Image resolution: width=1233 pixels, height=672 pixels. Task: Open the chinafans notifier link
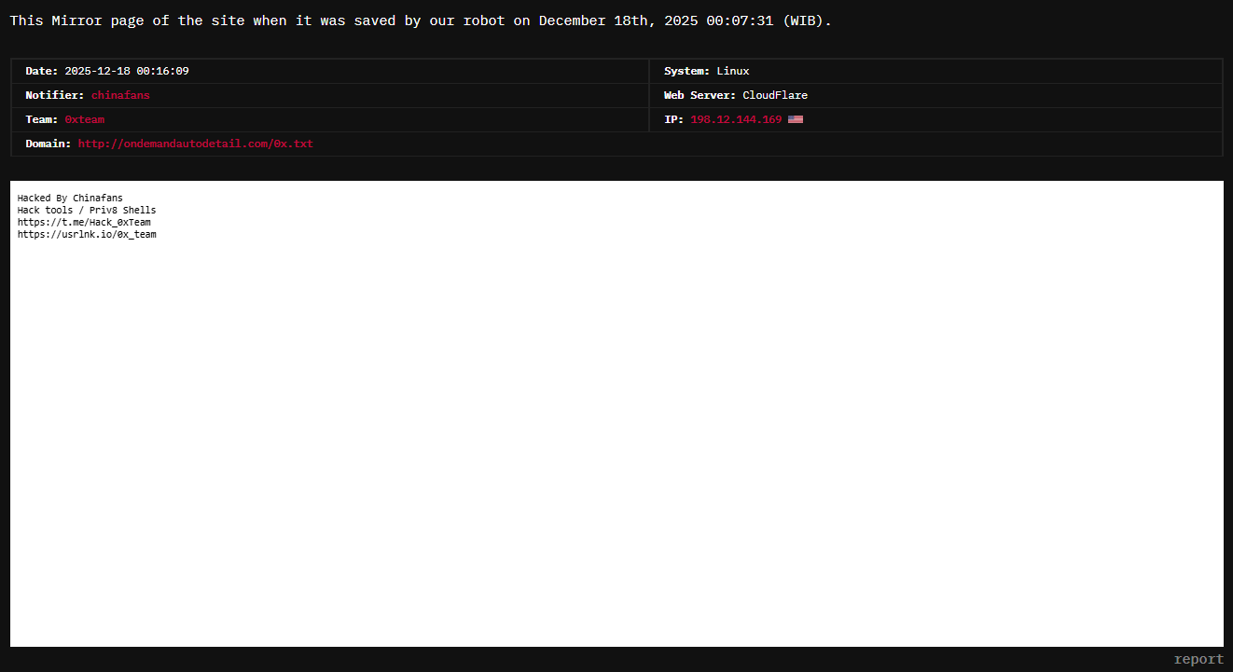pos(120,95)
